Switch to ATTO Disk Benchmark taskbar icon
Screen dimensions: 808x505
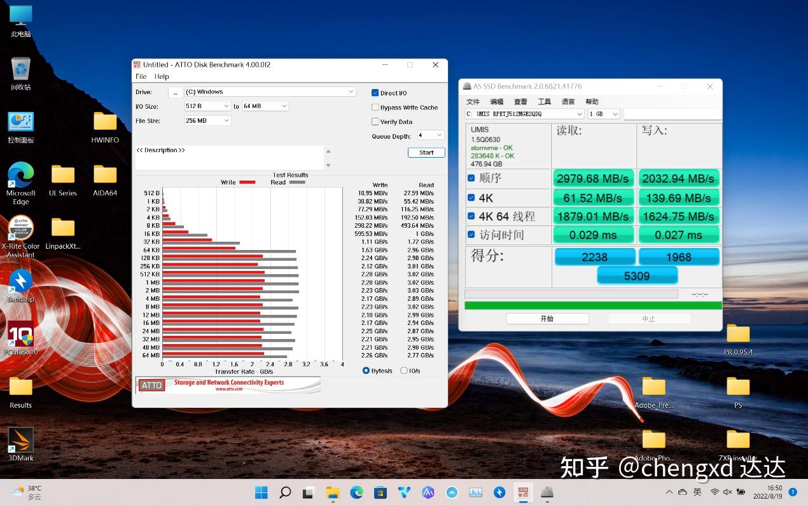pyautogui.click(x=524, y=492)
